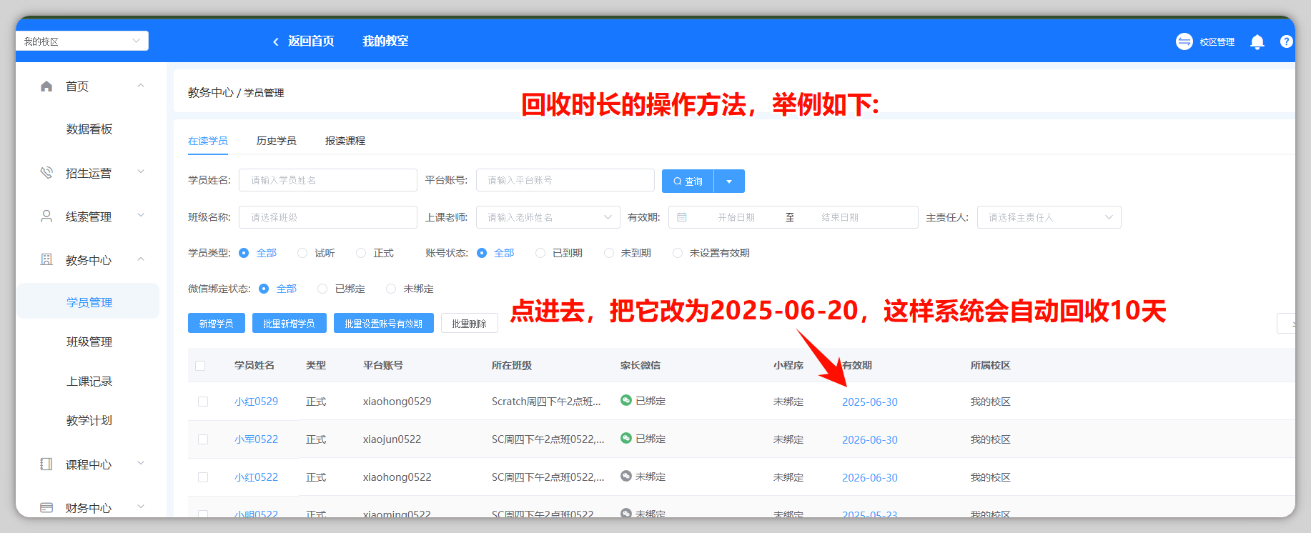This screenshot has width=1311, height=533.
Task: Open the help question mark icon
Action: [x=1286, y=42]
